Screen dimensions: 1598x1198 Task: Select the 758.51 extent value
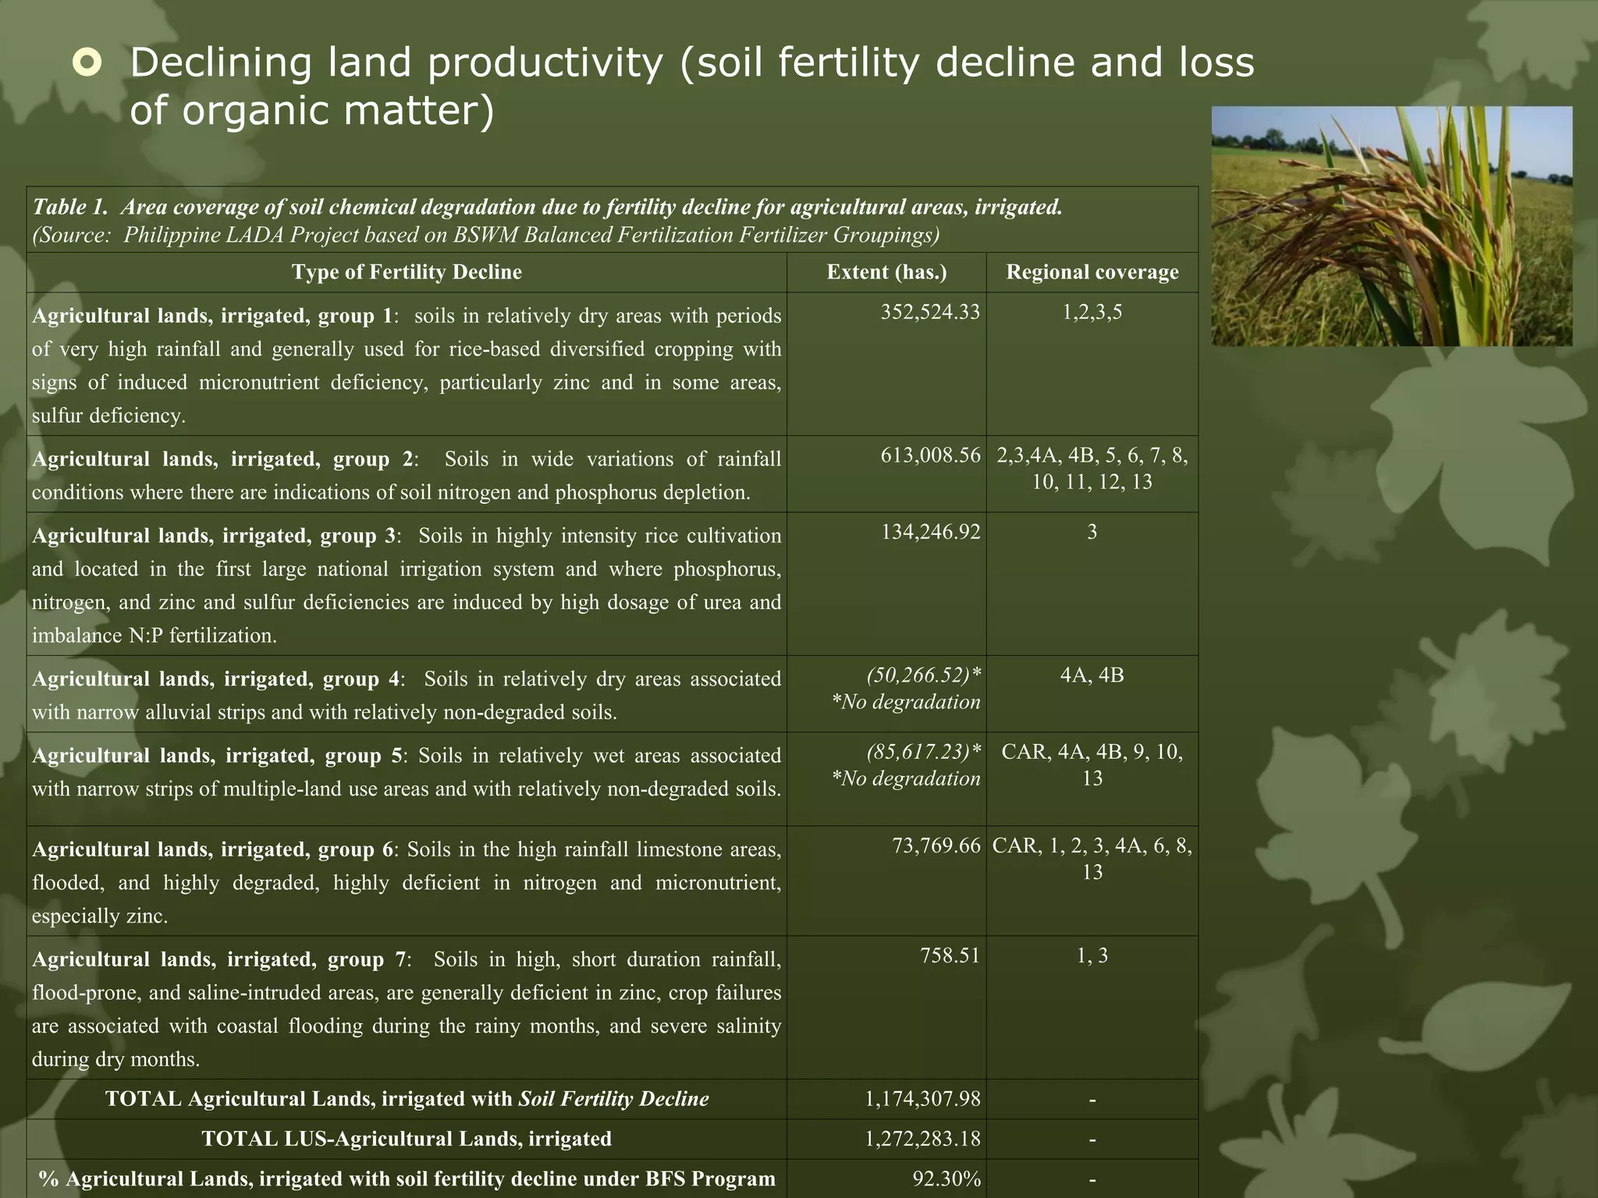tap(949, 956)
